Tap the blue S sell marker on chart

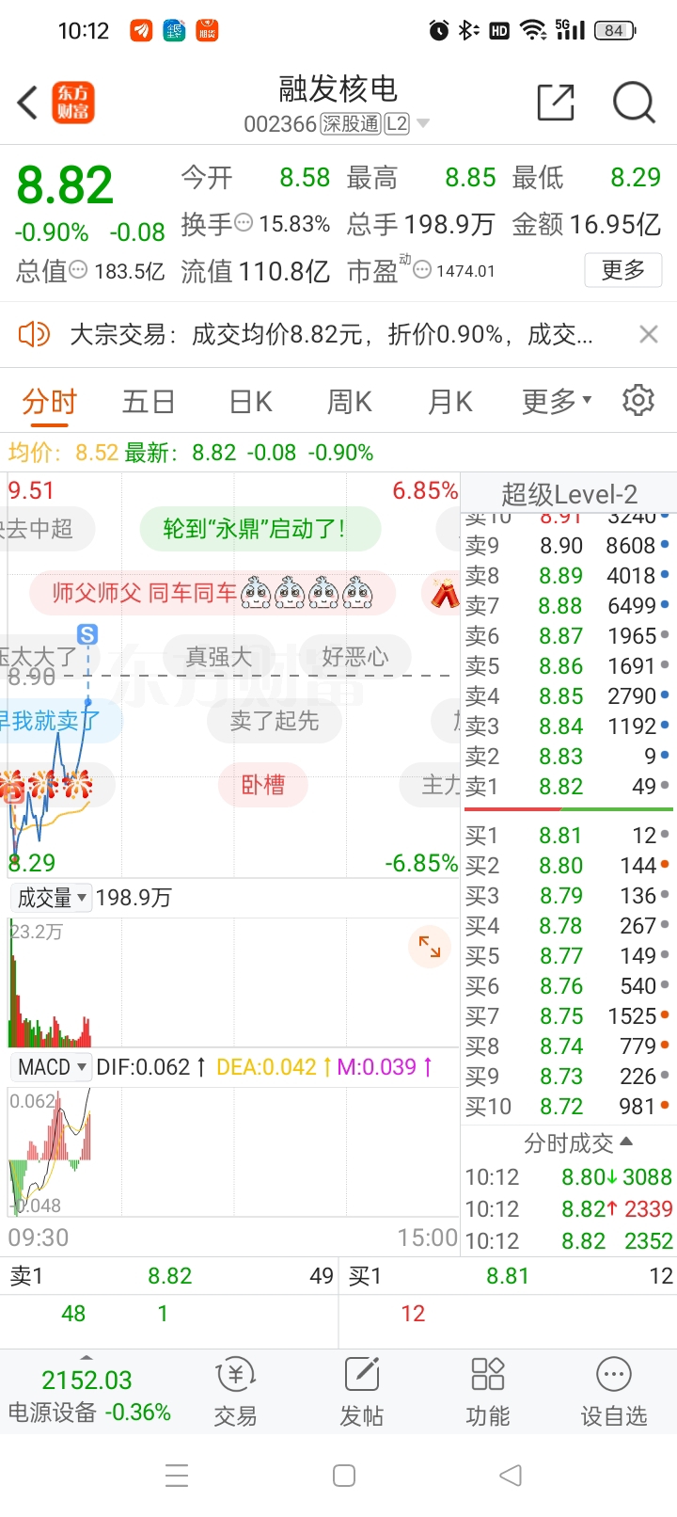click(87, 634)
